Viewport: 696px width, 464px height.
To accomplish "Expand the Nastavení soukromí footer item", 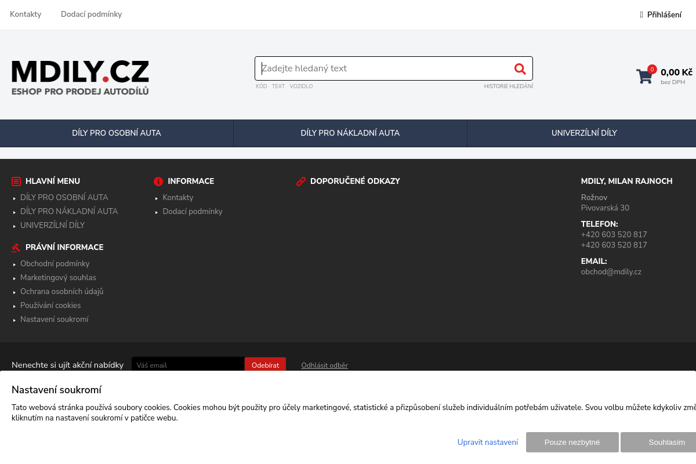I will point(55,319).
